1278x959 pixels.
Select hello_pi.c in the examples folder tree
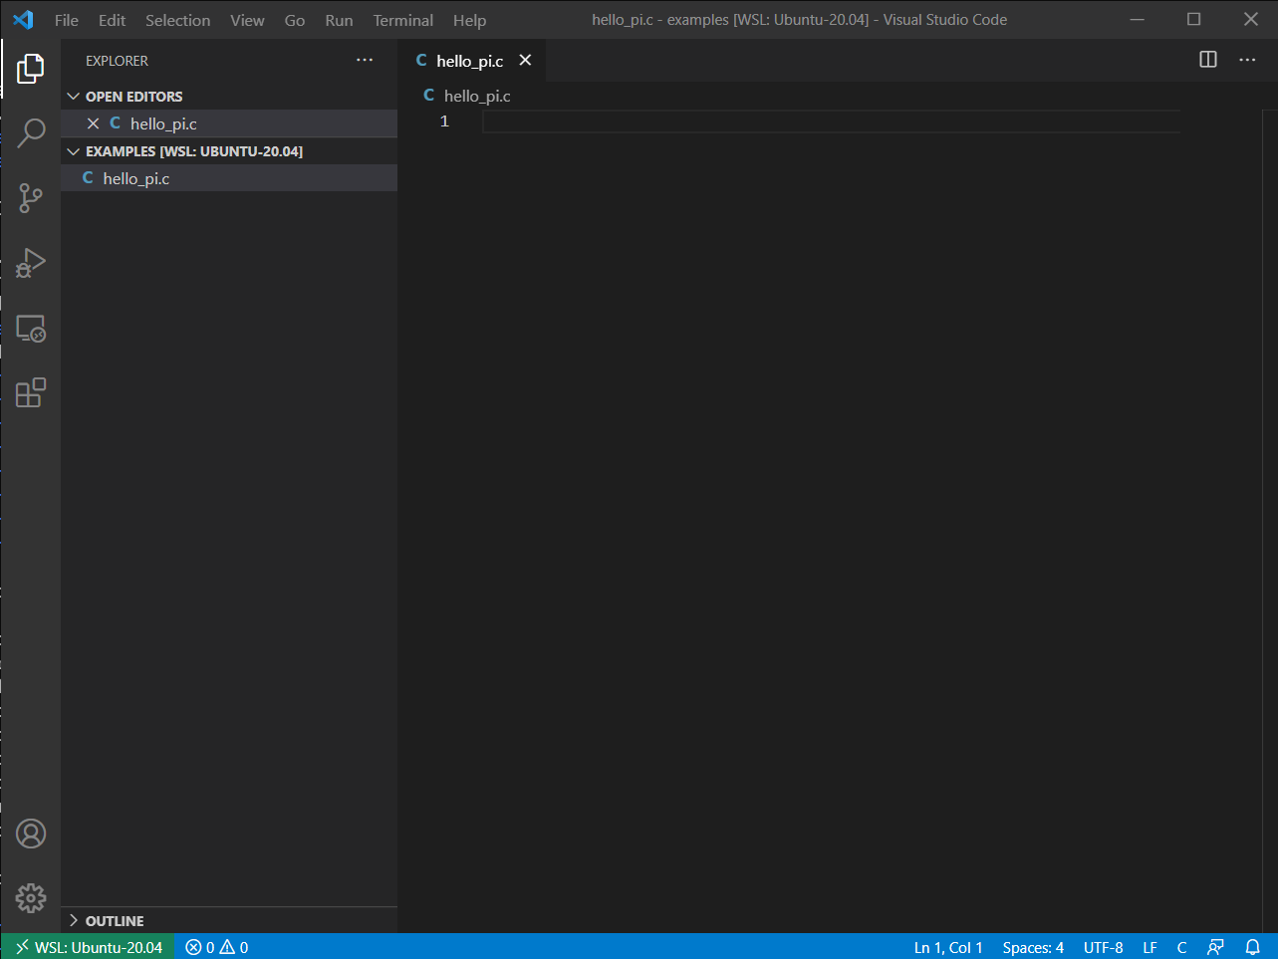[x=229, y=178]
